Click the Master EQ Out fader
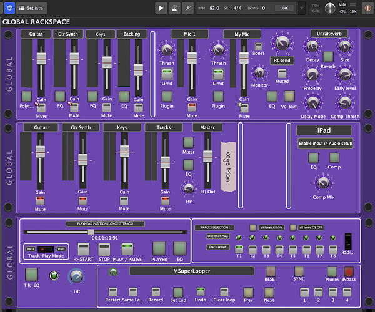The image size is (375, 312). point(207,157)
